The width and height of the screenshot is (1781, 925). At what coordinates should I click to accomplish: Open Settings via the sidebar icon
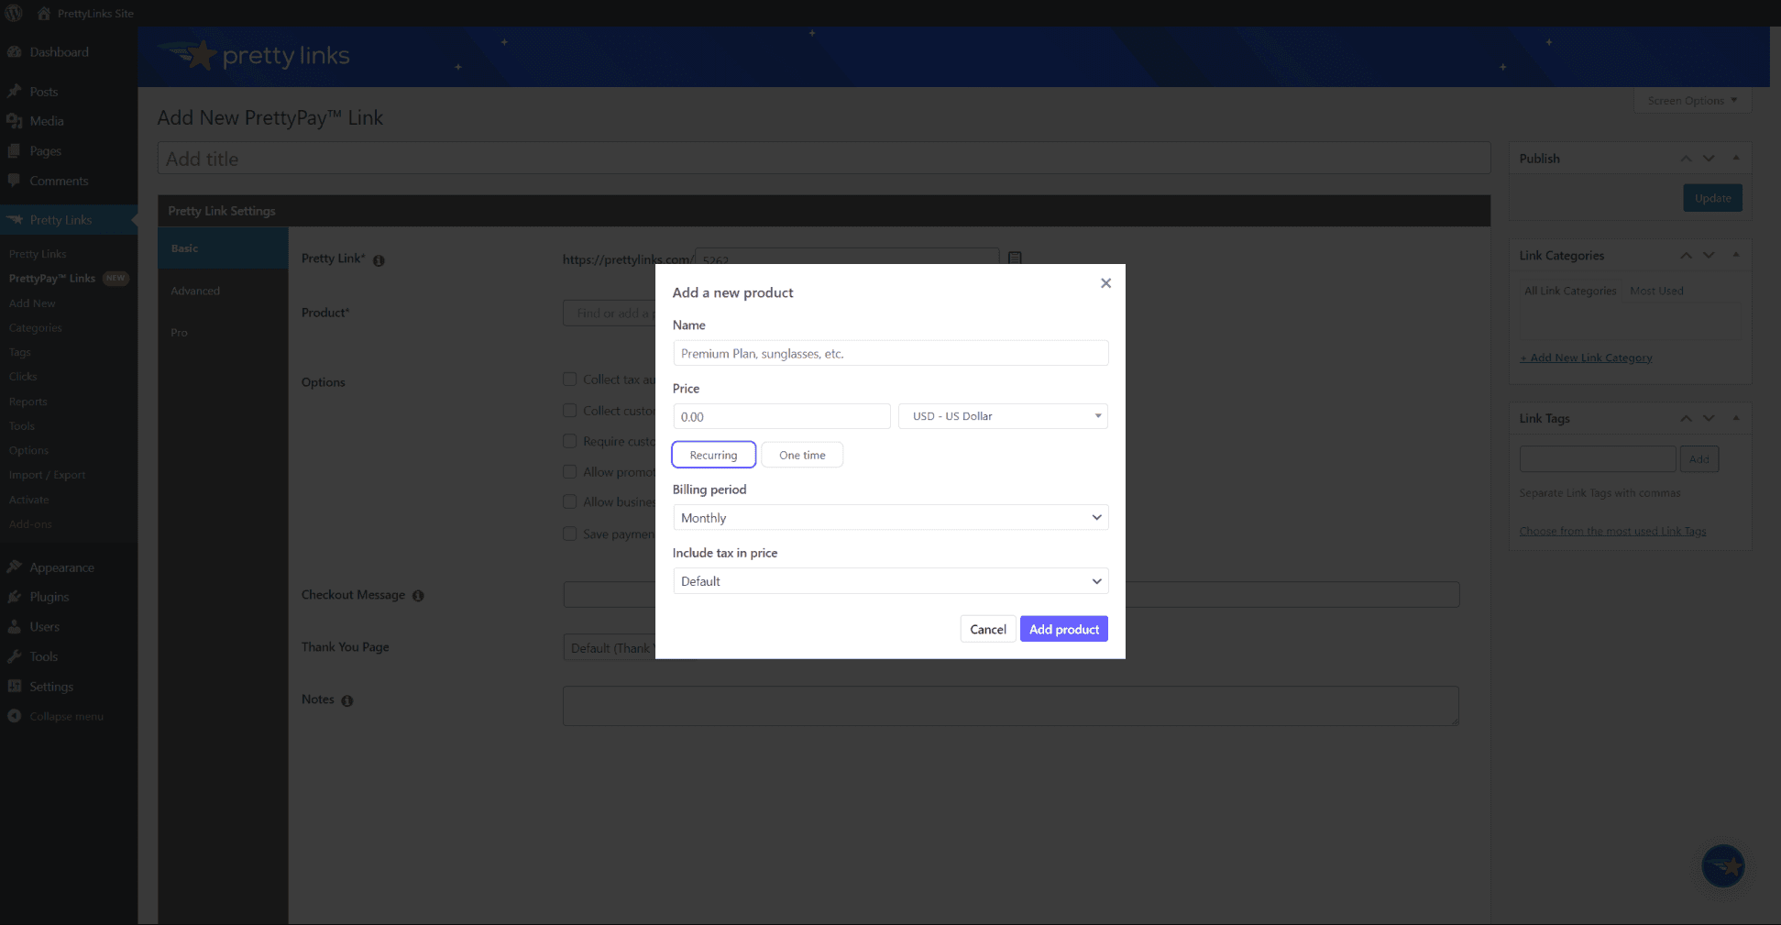click(16, 686)
